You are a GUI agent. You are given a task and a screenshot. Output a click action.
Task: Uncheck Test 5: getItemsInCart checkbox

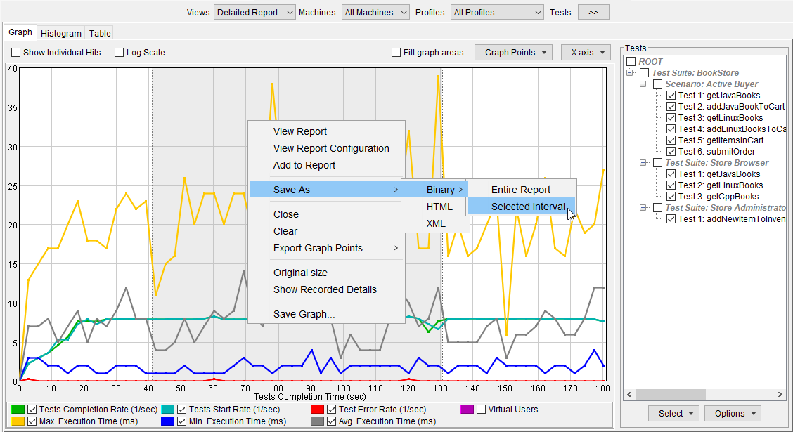click(x=671, y=140)
